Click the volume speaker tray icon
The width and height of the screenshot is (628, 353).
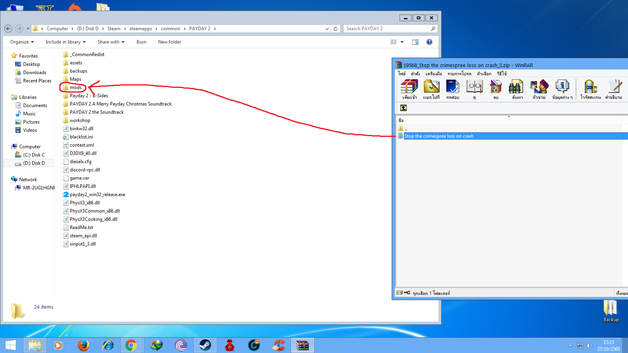click(589, 346)
